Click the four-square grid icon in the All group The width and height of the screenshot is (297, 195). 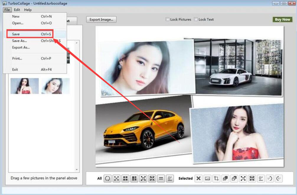coord(125,178)
